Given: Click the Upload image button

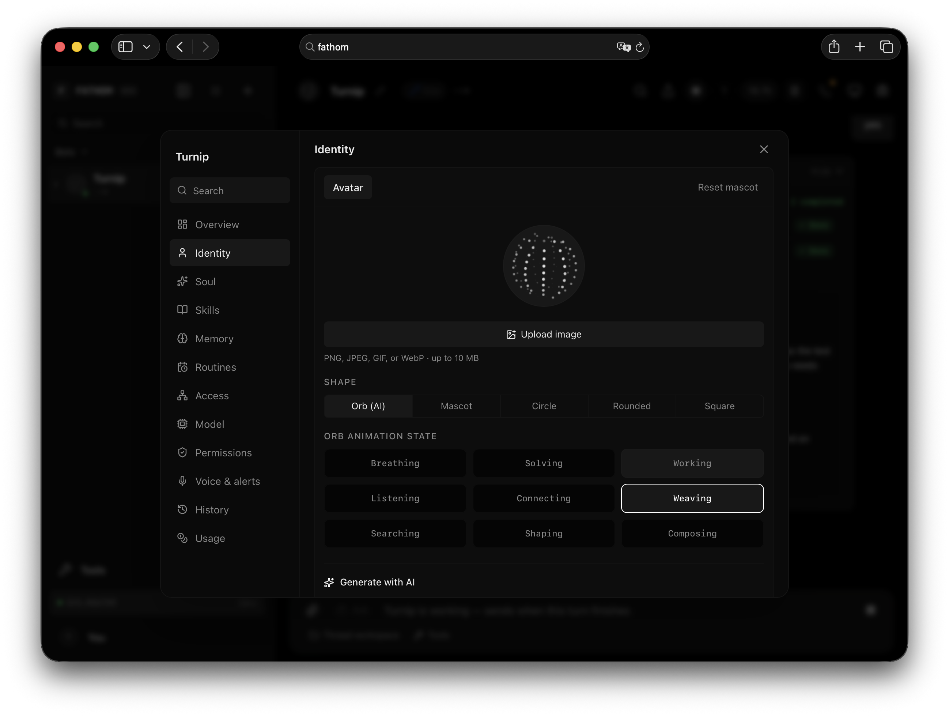Looking at the screenshot, I should point(544,334).
